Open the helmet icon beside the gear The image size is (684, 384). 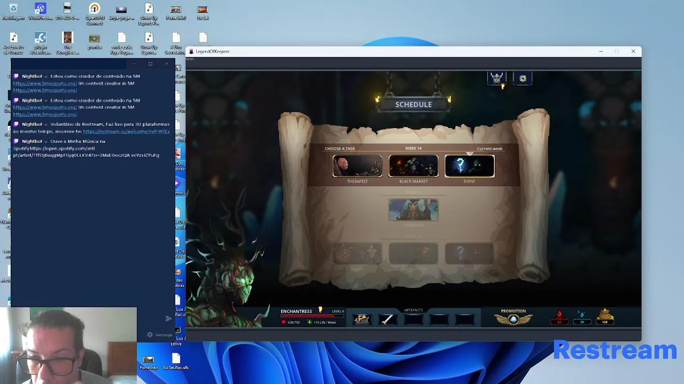click(x=497, y=78)
